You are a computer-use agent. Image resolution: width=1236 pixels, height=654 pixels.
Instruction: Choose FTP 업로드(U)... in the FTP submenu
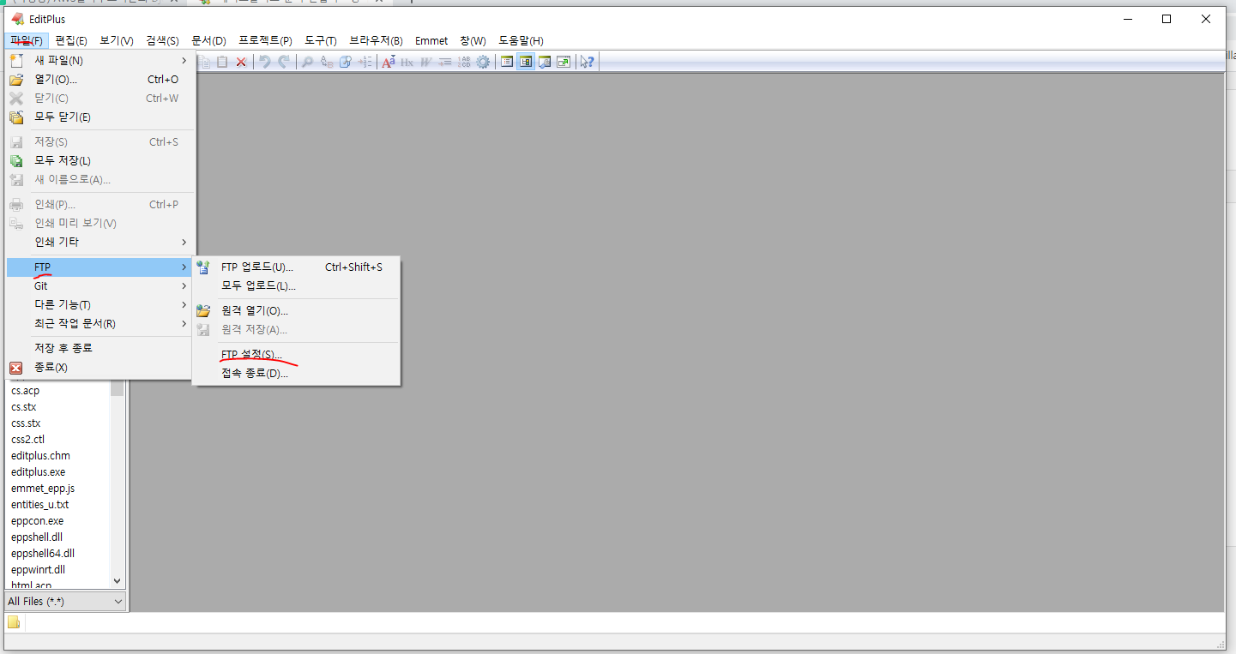[296, 267]
